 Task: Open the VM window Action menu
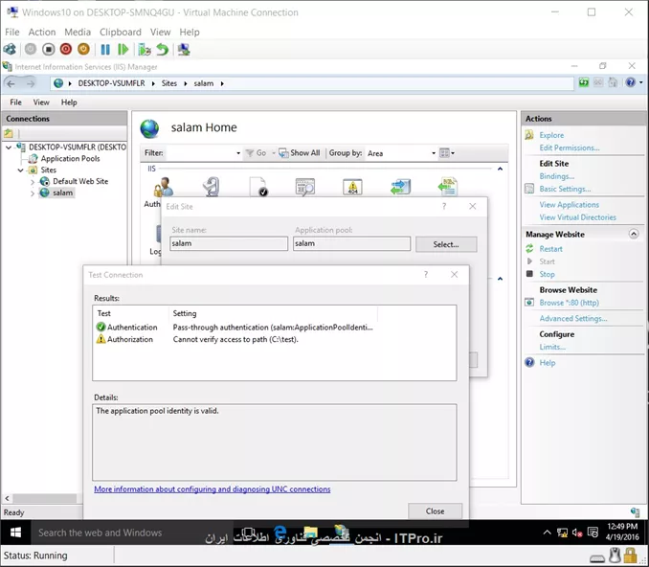pos(42,32)
